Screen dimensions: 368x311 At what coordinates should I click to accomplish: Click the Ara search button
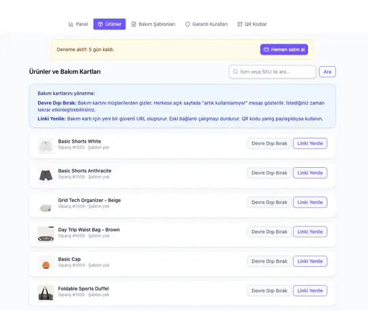(327, 72)
